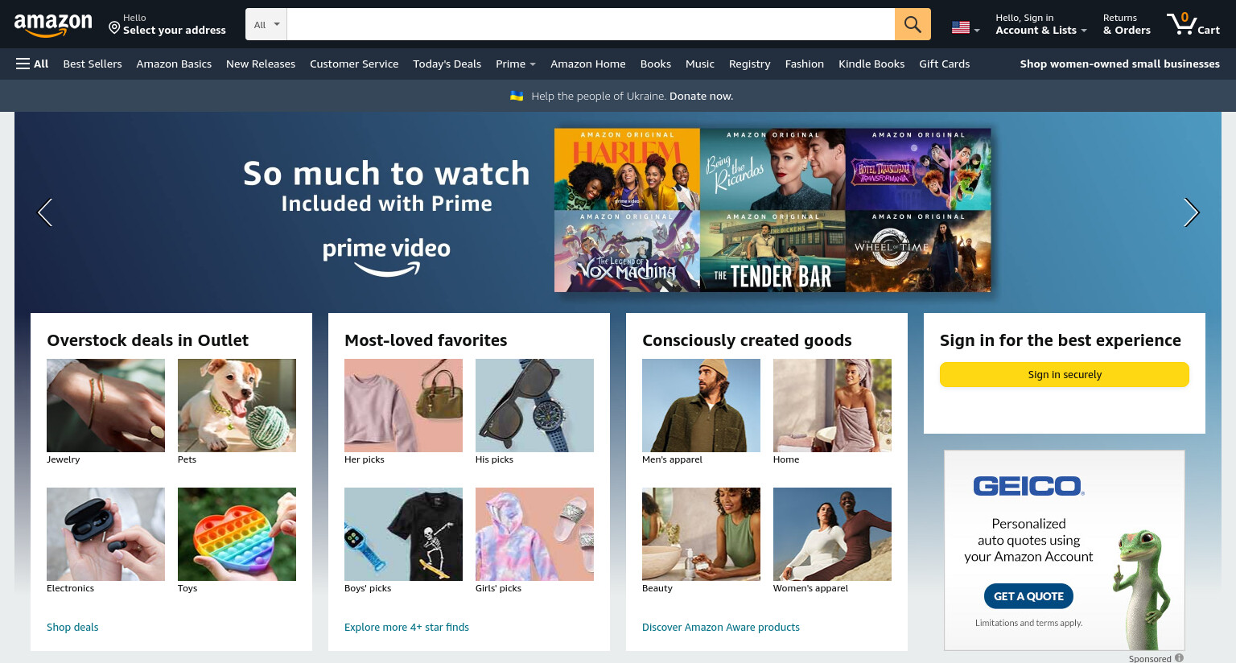Open Kindle Books
The image size is (1236, 663).
871,64
